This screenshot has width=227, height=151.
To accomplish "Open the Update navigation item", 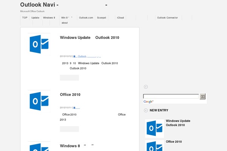I will [x=35, y=18].
